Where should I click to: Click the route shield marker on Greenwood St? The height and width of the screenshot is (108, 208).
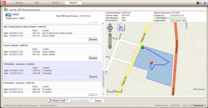pos(175,71)
